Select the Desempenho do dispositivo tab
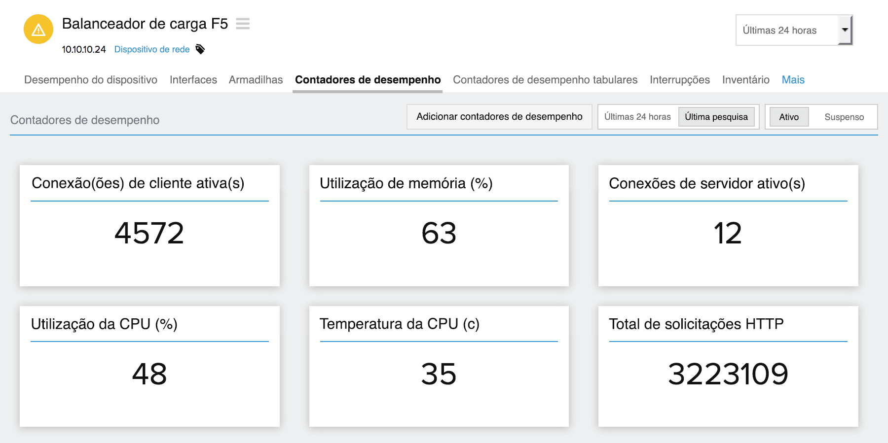This screenshot has width=888, height=443. (90, 79)
